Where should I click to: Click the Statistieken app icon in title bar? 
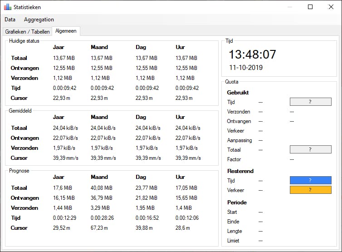8,7
